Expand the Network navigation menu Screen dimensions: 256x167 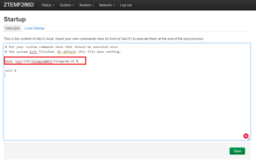click(x=107, y=5)
